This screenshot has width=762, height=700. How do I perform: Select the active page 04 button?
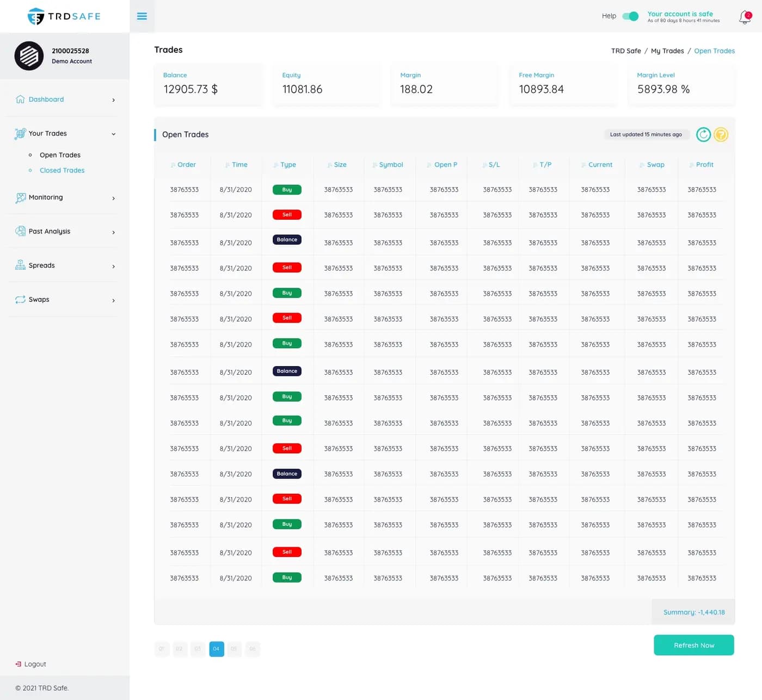click(217, 649)
